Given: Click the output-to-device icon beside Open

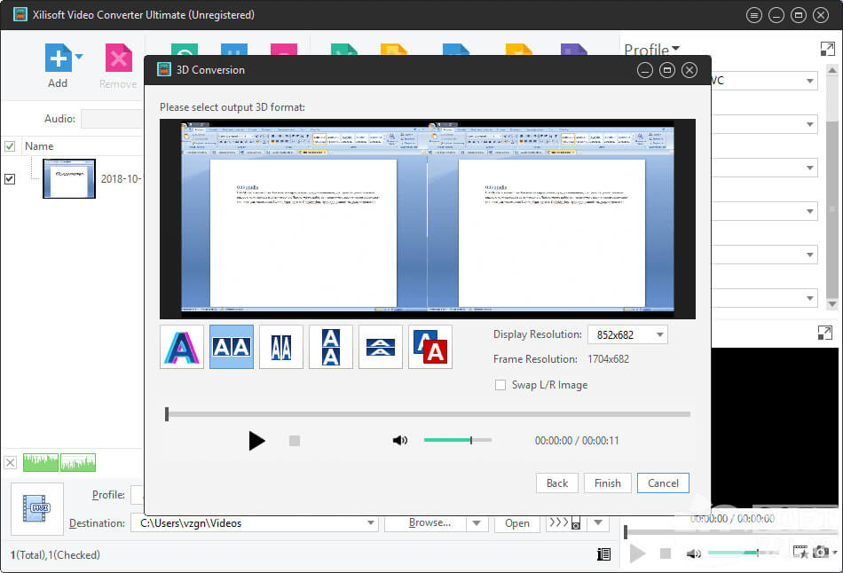Looking at the screenshot, I should [564, 523].
